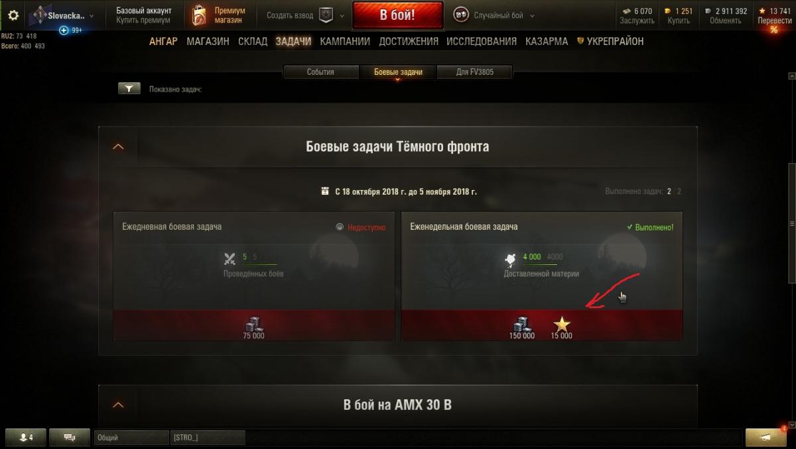The height and width of the screenshot is (449, 796).
Task: Click the page scrollbar handle
Action: click(x=792, y=224)
